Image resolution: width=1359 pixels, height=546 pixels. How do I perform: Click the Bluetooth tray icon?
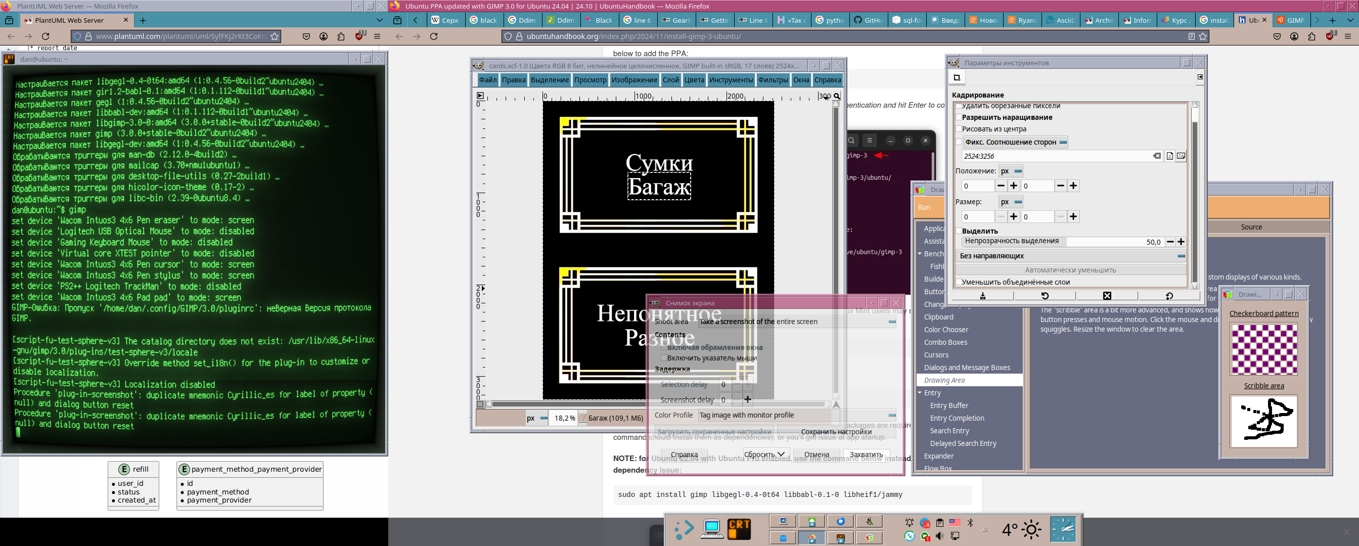[970, 523]
